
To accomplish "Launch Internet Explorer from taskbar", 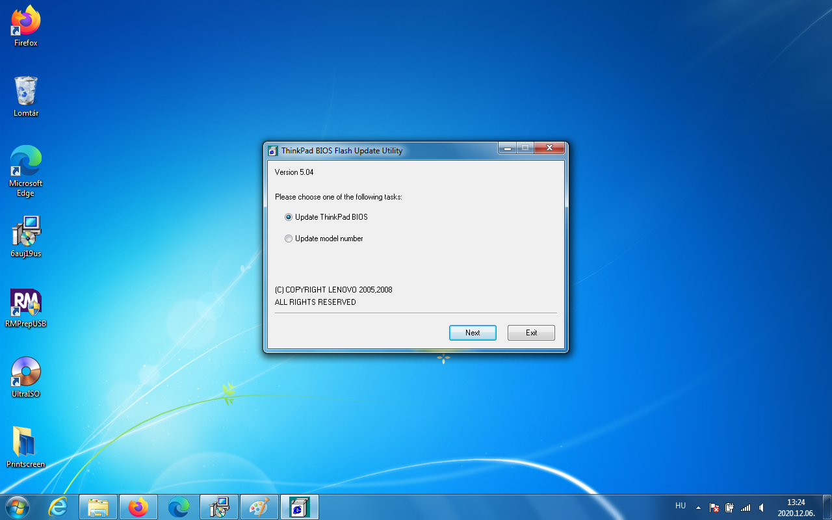I will 58,507.
